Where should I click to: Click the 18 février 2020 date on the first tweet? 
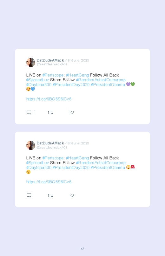pos(77,60)
